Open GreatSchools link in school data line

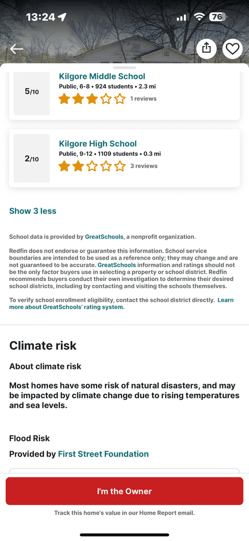104,237
